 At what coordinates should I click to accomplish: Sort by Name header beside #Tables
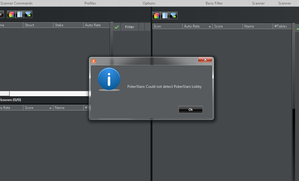point(258,27)
